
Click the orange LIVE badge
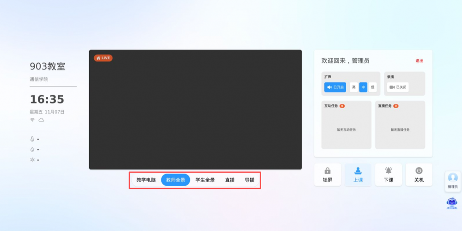[x=103, y=58]
